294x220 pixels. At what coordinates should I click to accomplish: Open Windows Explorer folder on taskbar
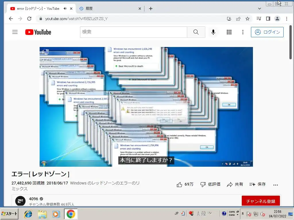click(42, 214)
